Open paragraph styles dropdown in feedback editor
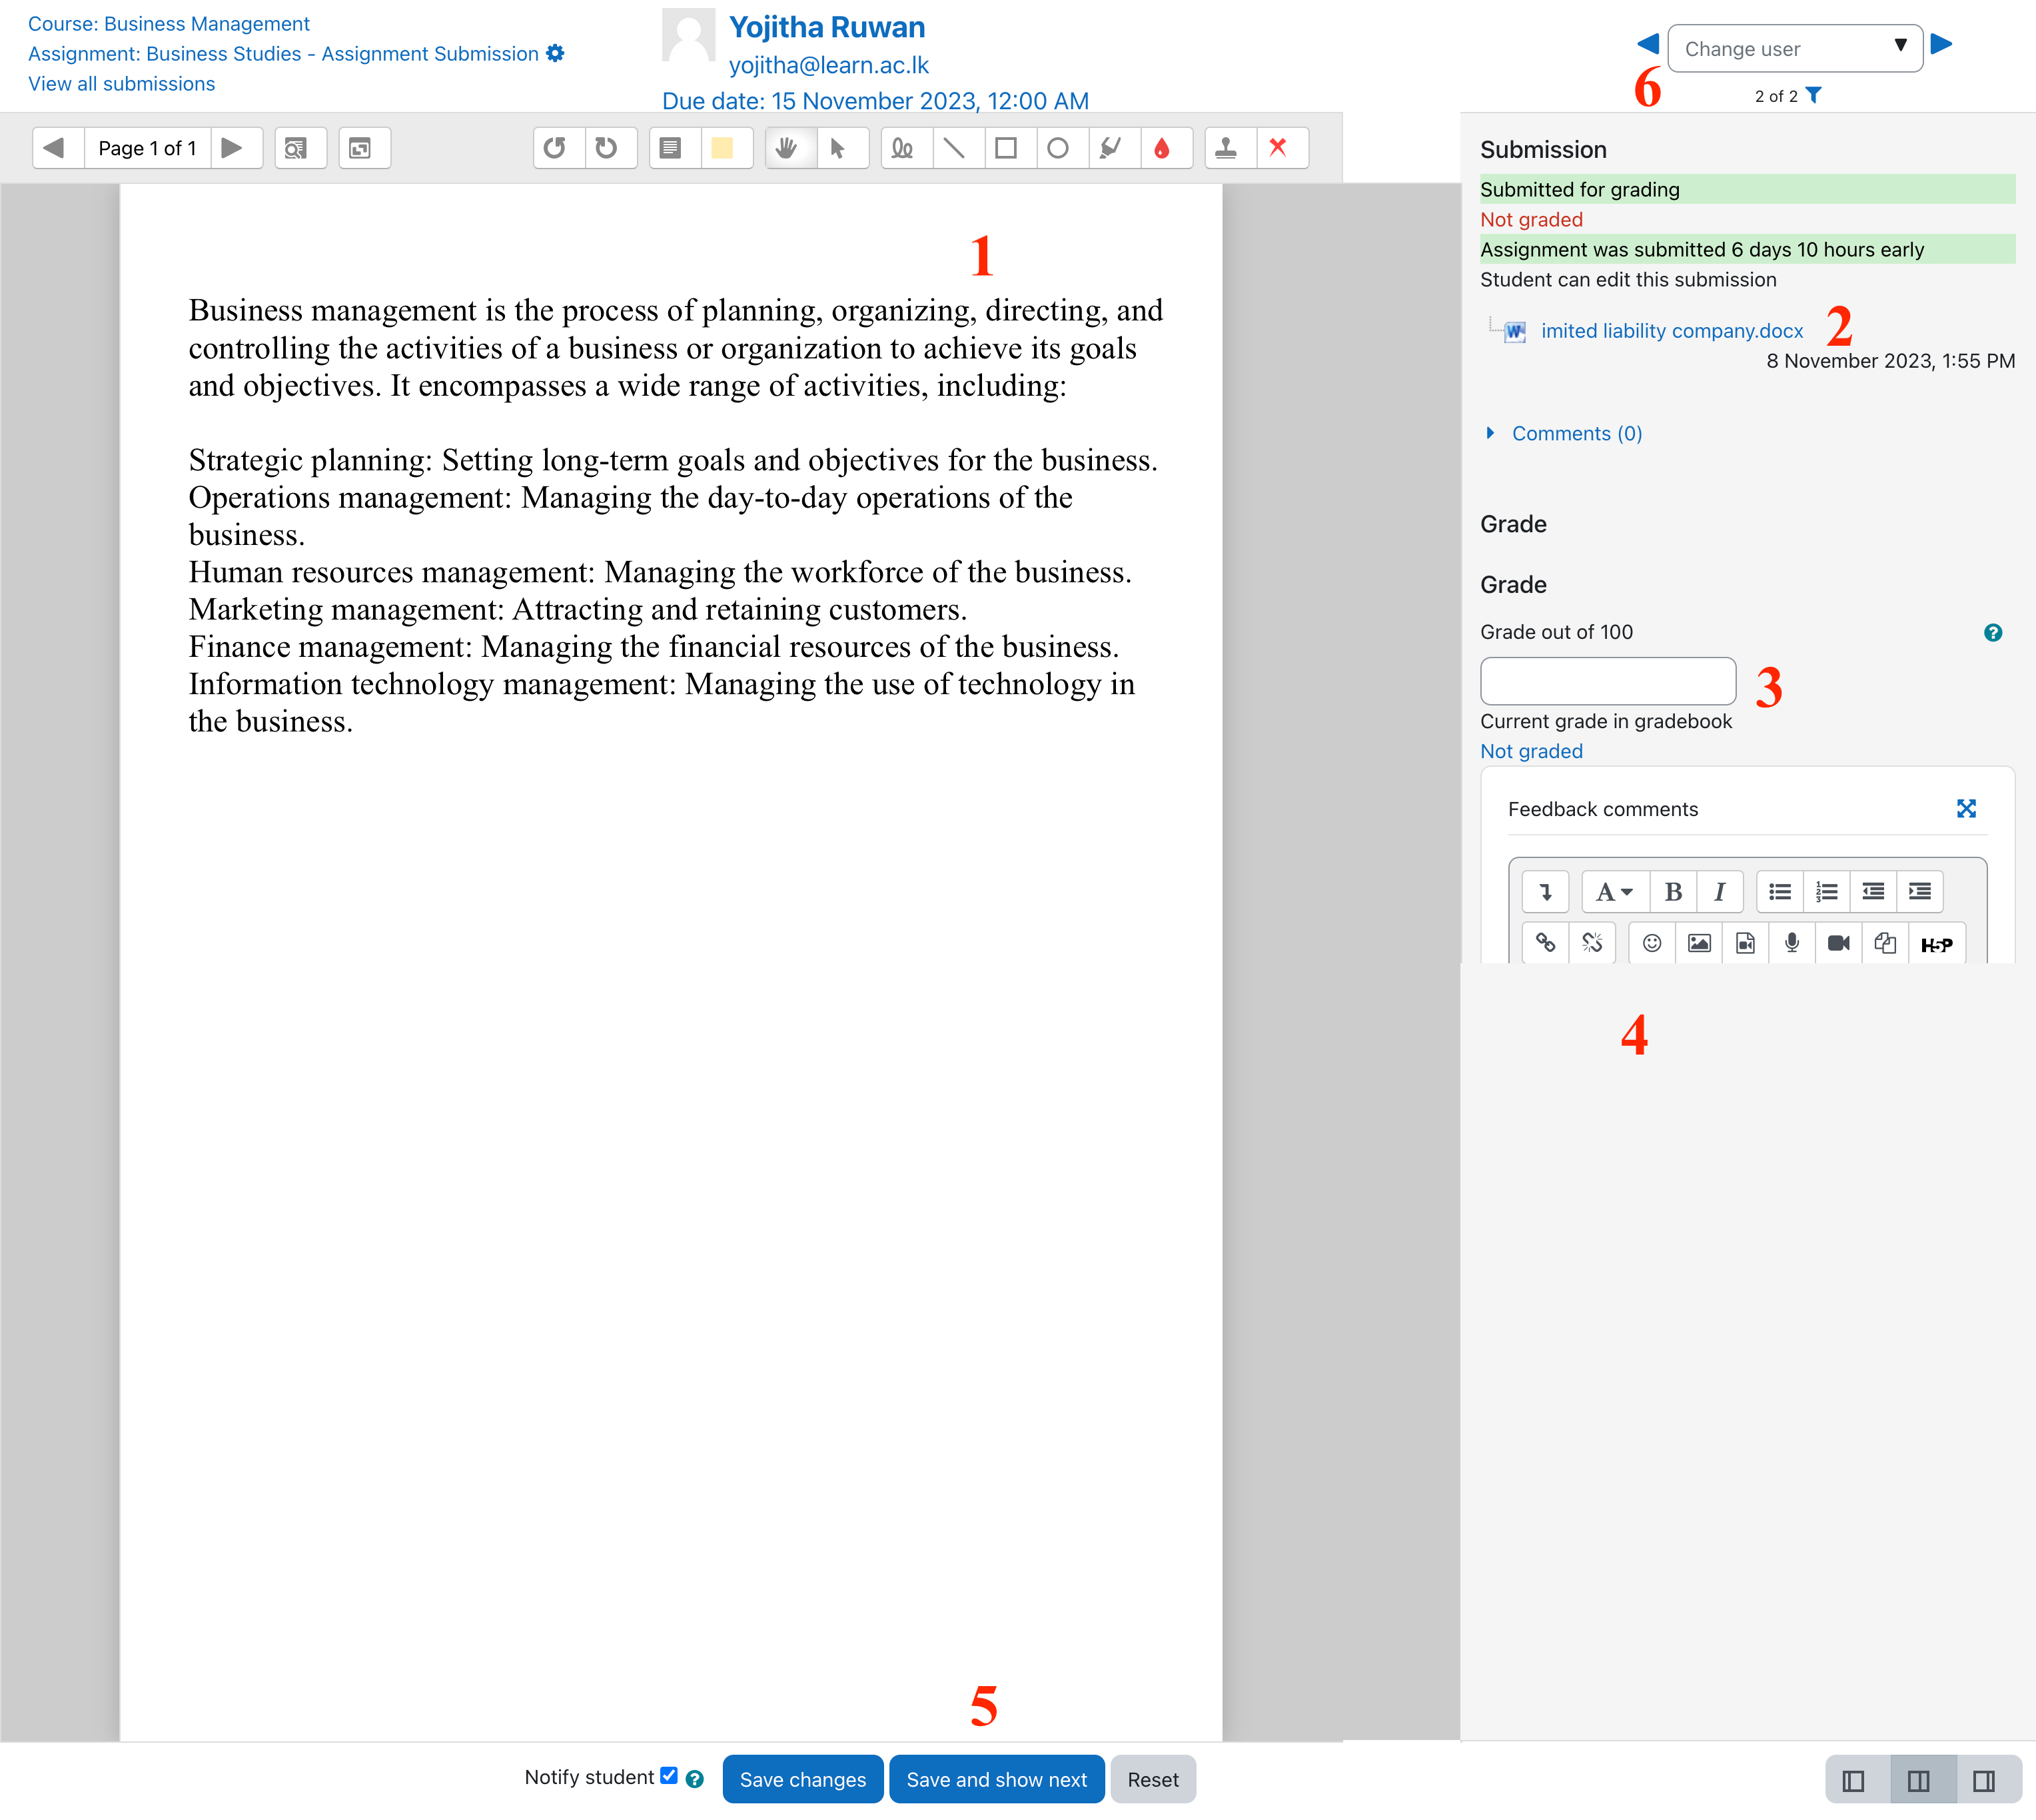This screenshot has height=1820, width=2036. pos(1614,891)
